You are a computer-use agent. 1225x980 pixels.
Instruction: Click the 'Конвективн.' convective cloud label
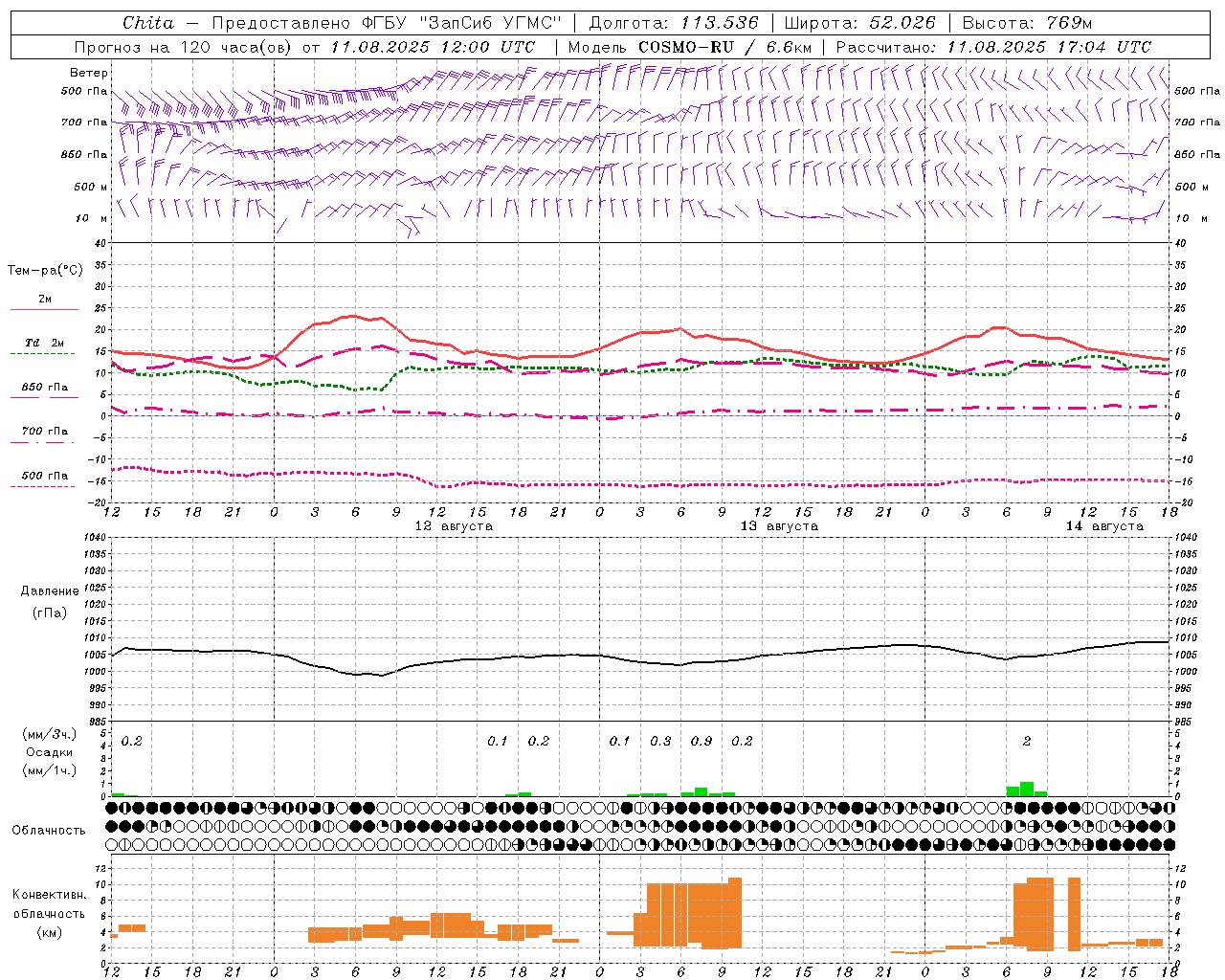coord(49,895)
